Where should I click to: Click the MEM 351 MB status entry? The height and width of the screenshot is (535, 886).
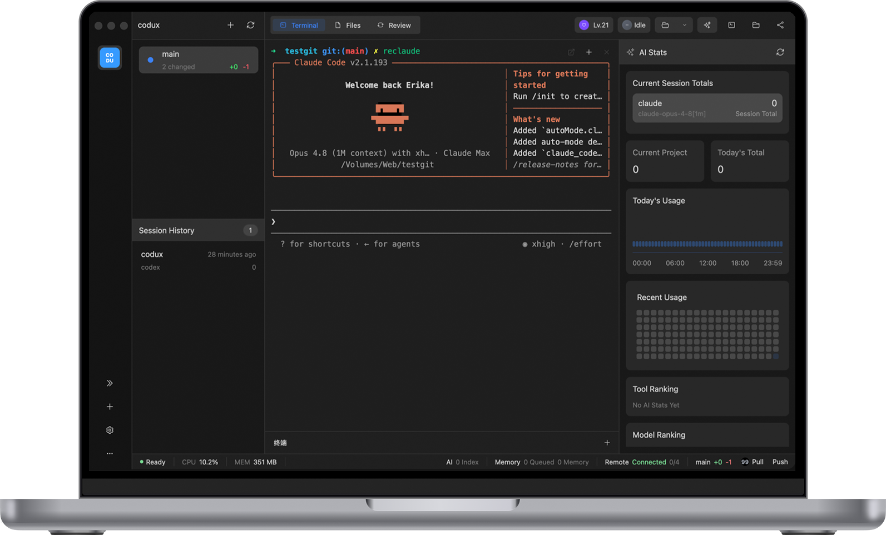pos(255,462)
